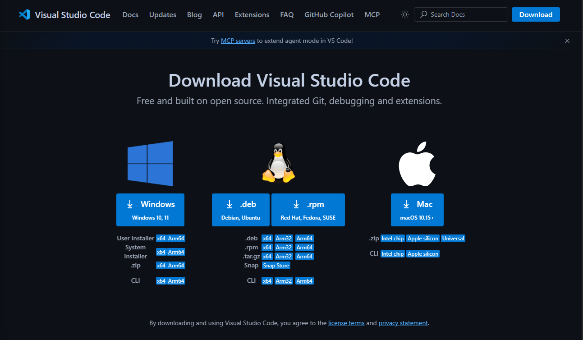Download the Mac macOS 10.15+ build
583x340 pixels.
[417, 210]
